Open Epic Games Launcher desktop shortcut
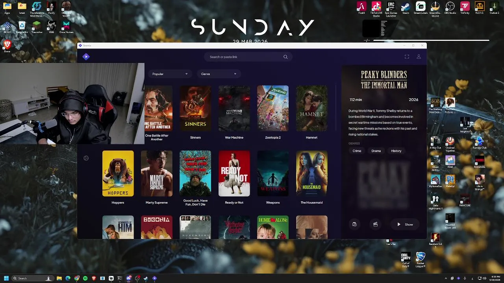The width and height of the screenshot is (504, 283). (x=391, y=9)
